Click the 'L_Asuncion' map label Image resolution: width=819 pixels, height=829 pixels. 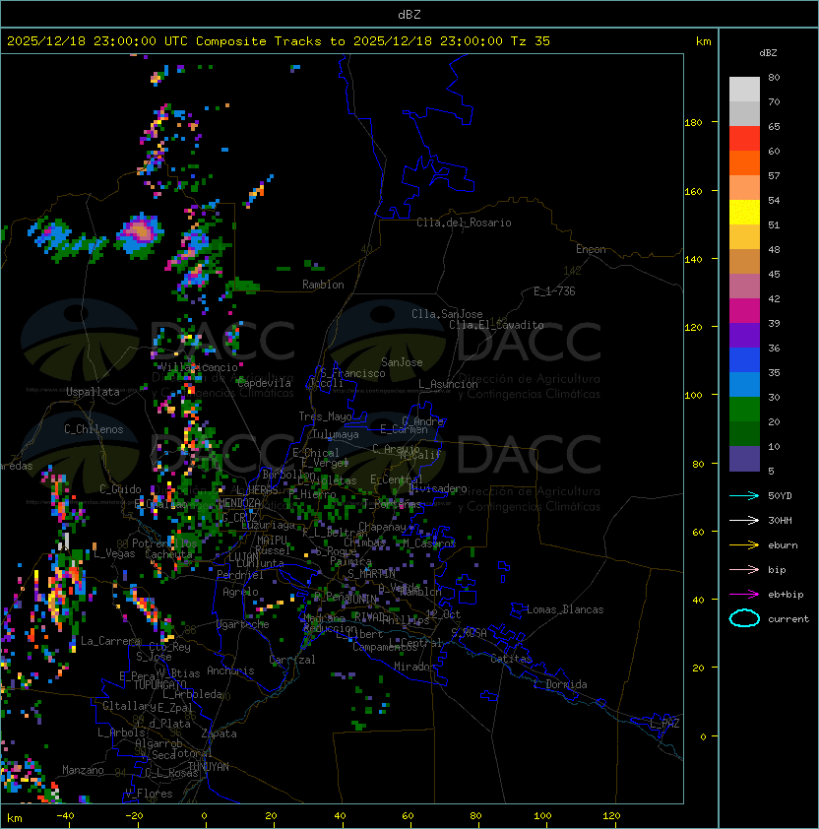tap(448, 384)
